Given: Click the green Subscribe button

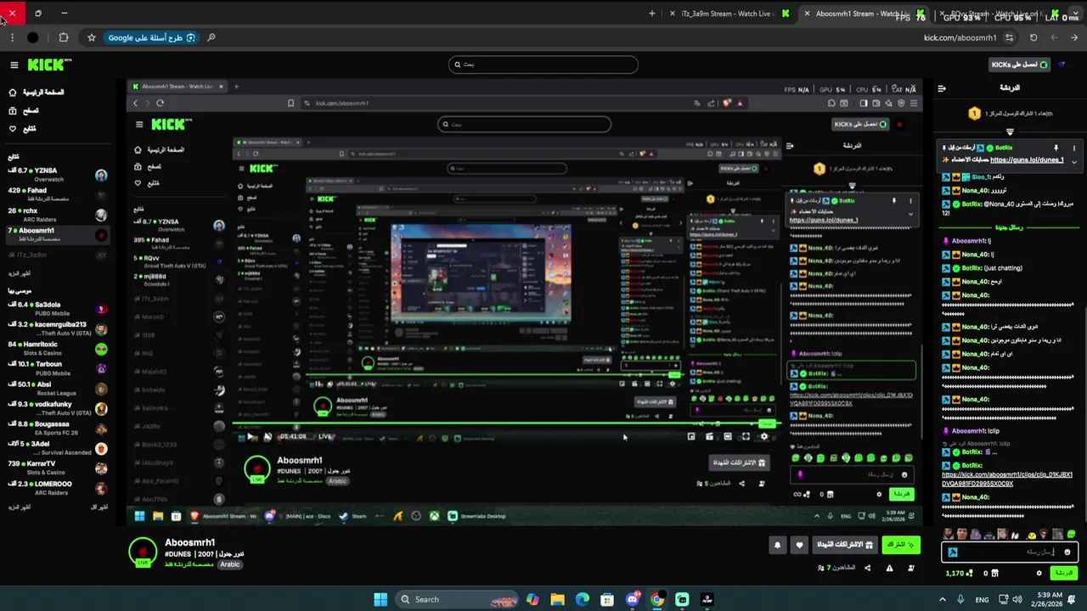Looking at the screenshot, I should [x=901, y=545].
